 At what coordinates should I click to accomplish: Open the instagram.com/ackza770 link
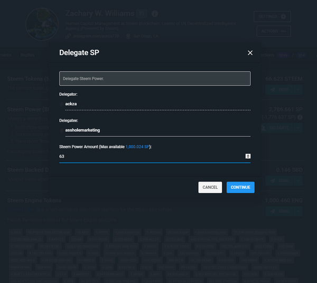[96, 36]
